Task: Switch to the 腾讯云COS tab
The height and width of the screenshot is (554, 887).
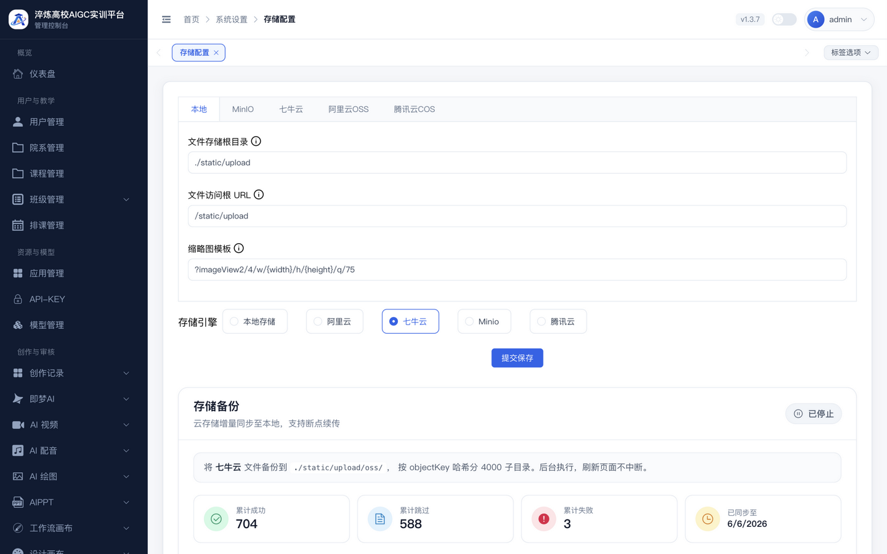Action: tap(415, 109)
